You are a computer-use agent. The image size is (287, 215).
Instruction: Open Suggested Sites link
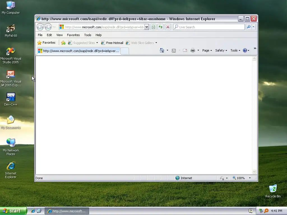coord(81,43)
